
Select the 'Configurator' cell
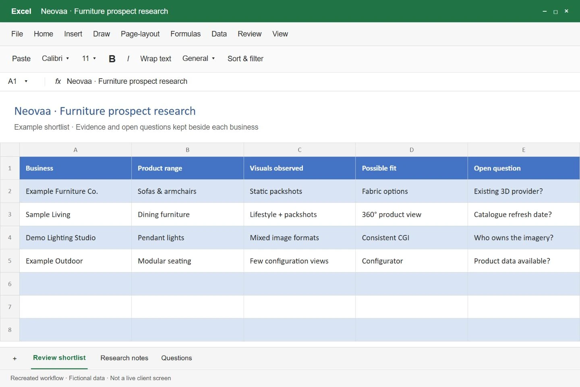click(412, 261)
